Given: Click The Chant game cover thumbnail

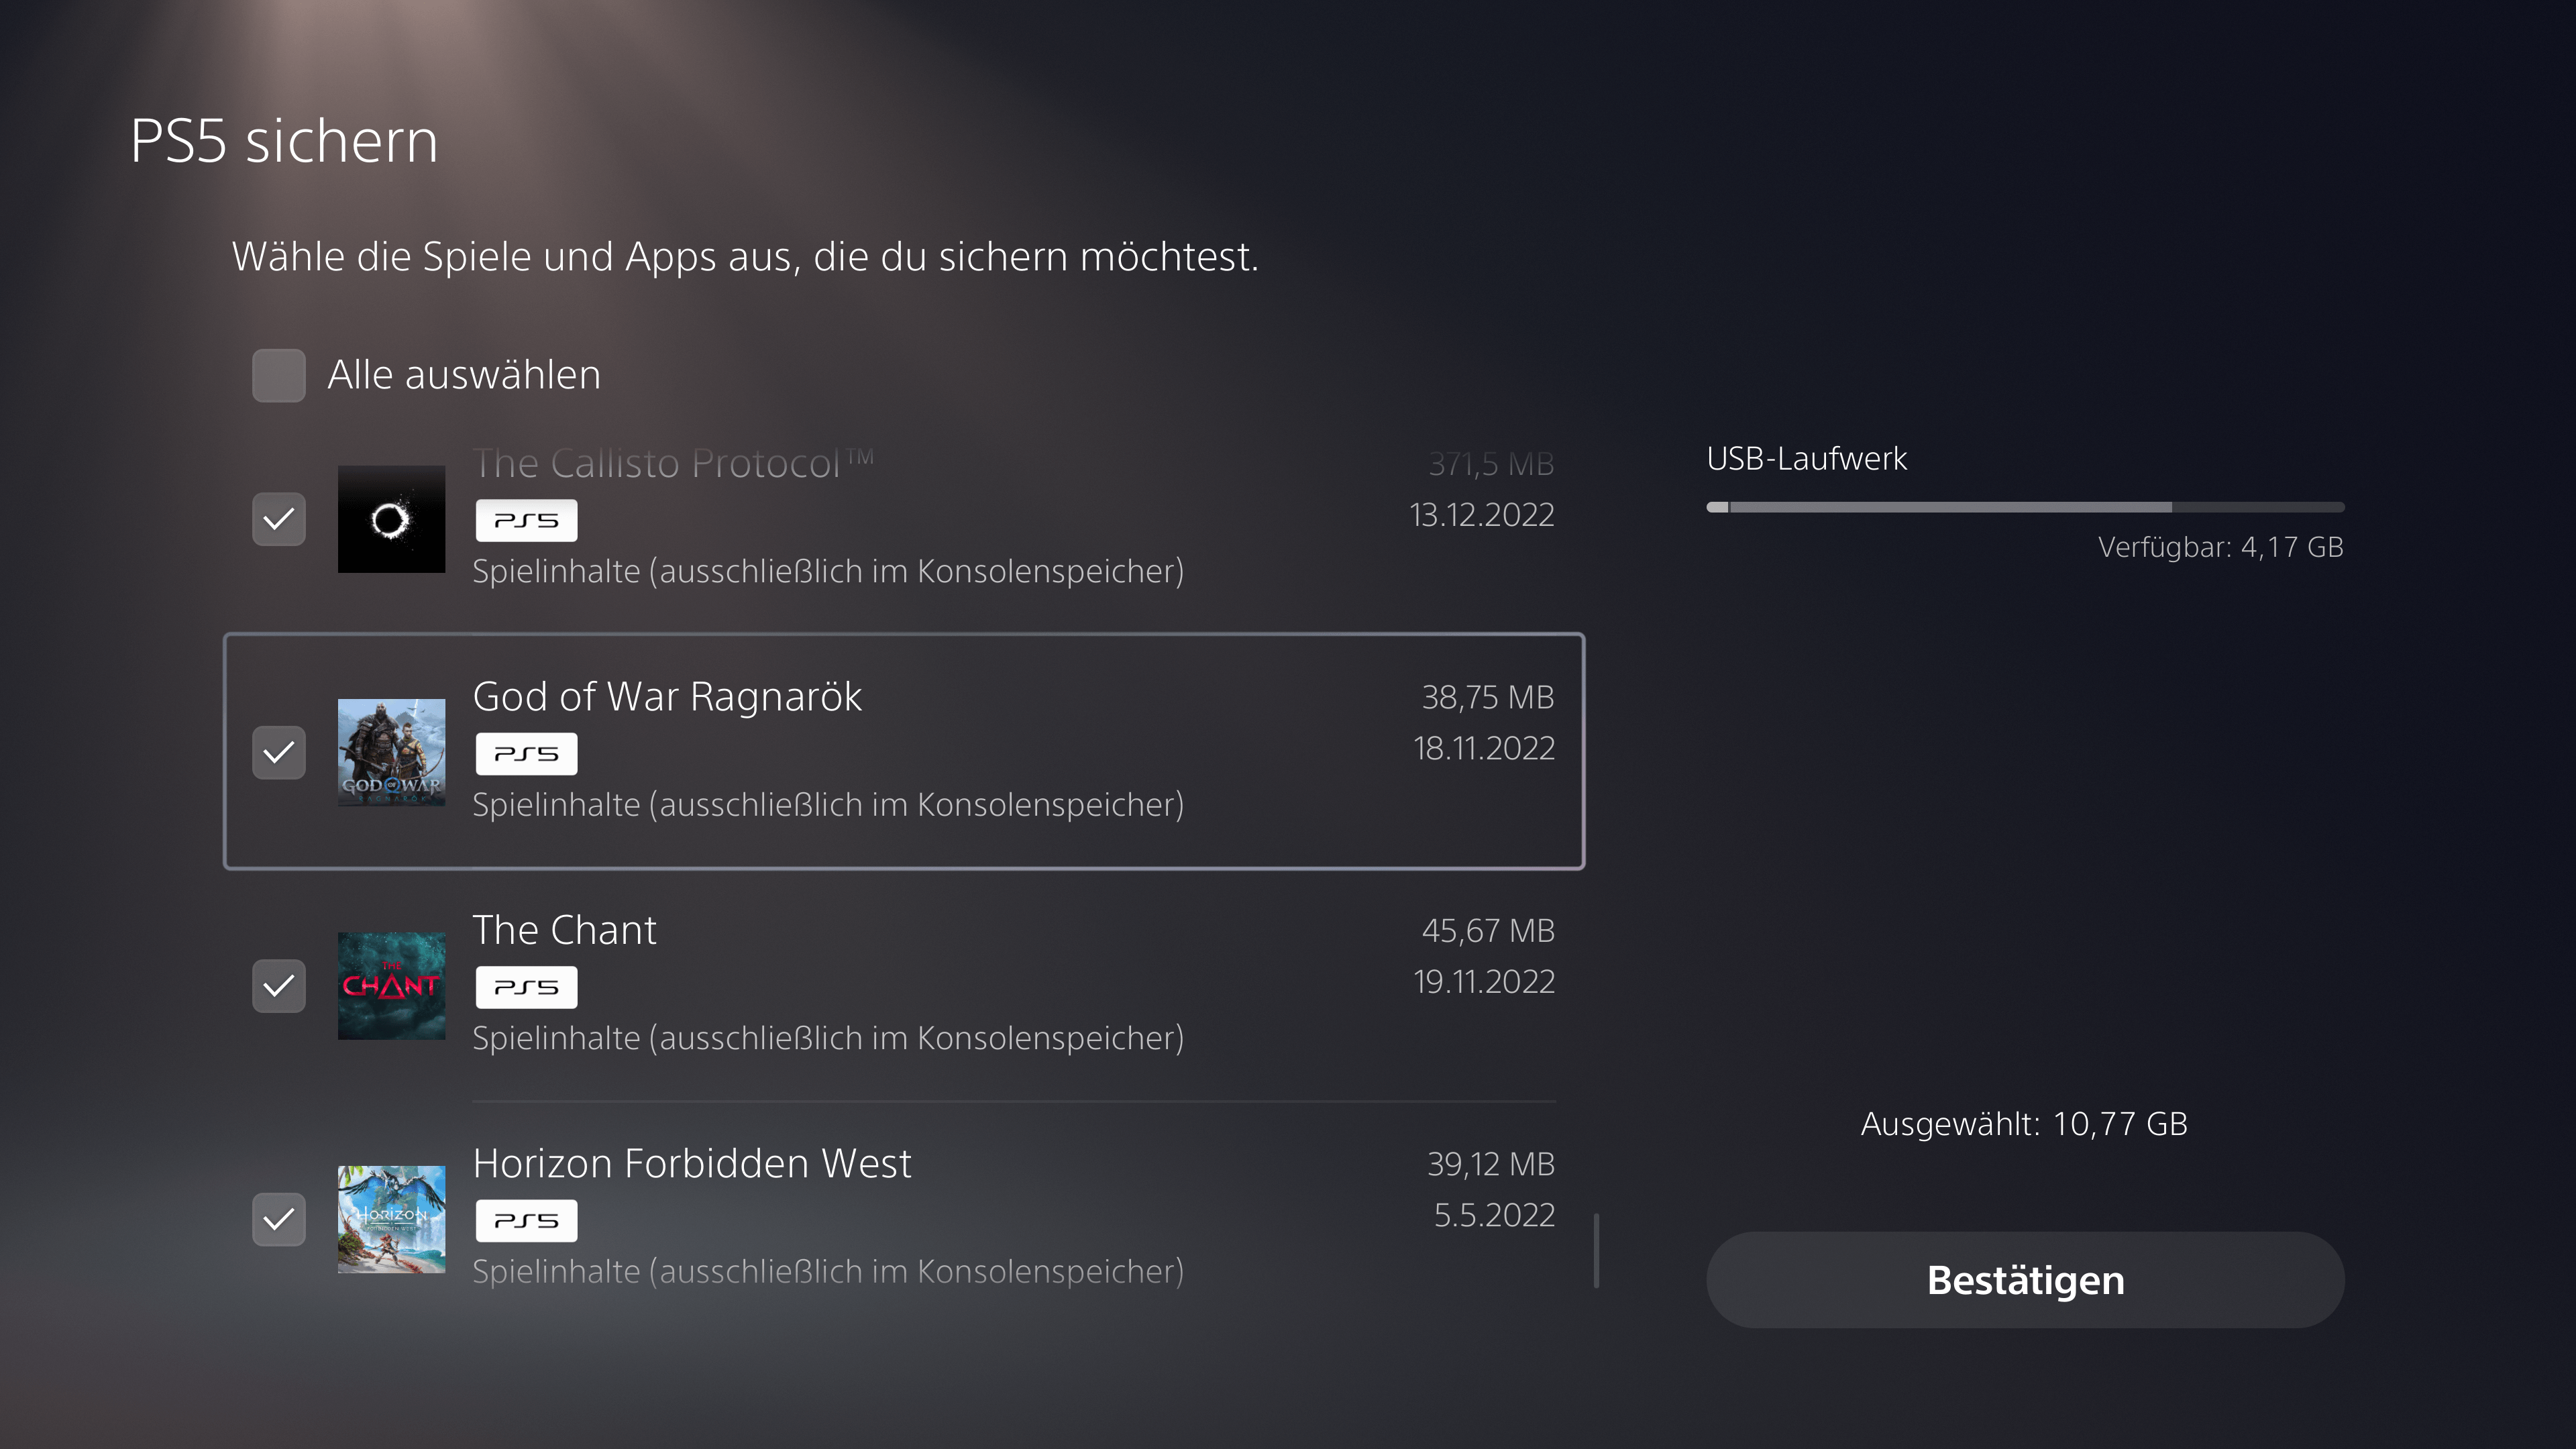Looking at the screenshot, I should (391, 986).
